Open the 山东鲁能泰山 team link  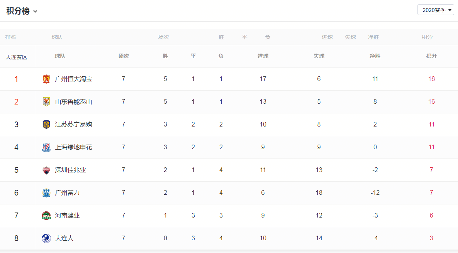[73, 102]
